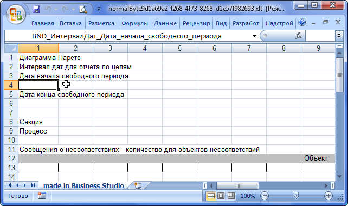Open the Главная ribbon tab
This screenshot has height=206, width=348.
[43, 23]
